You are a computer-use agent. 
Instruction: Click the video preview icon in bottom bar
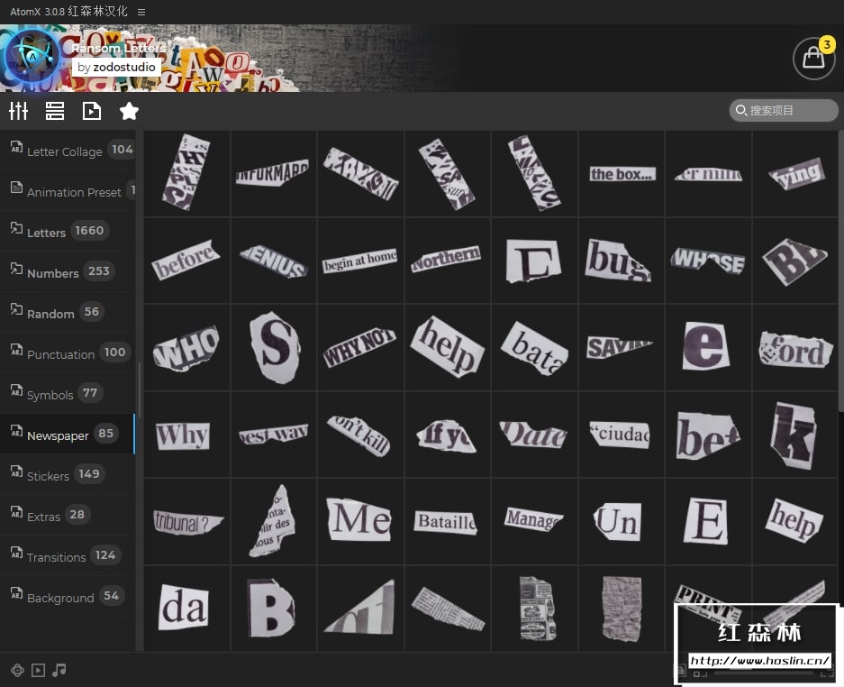[38, 670]
